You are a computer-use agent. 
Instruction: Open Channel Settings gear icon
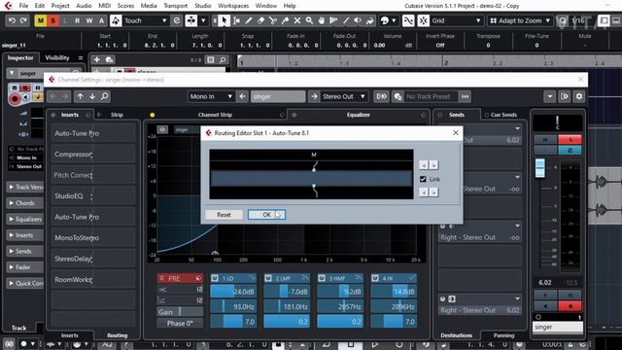click(579, 96)
